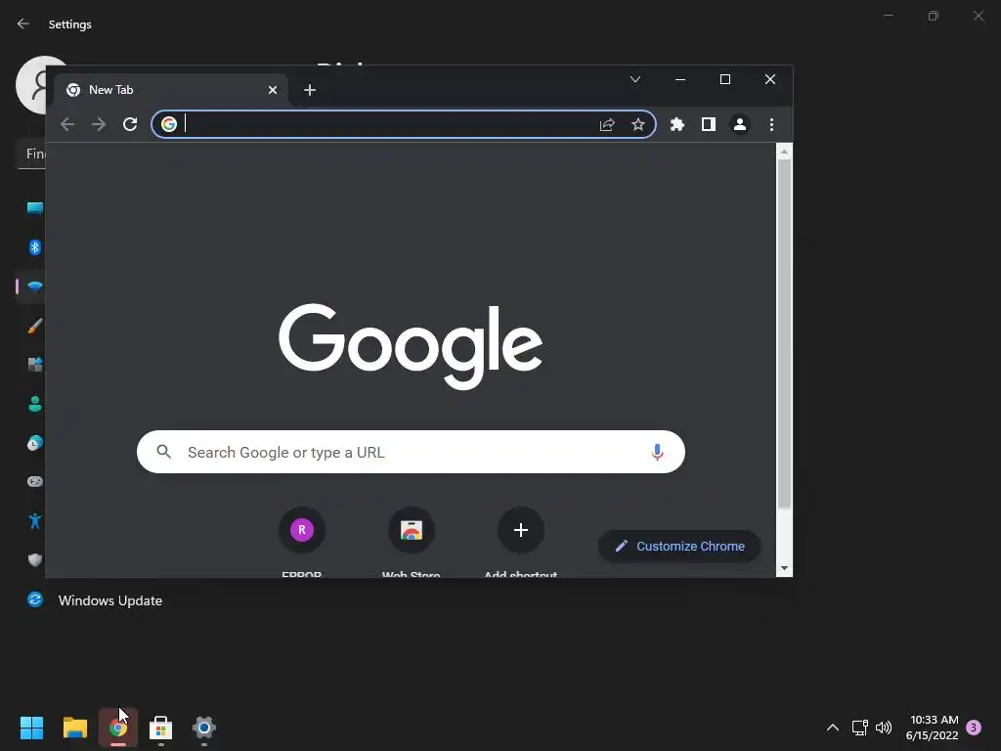Click Chrome's vertical scrollbar thumb
The height and width of the screenshot is (751, 1001).
(x=784, y=334)
